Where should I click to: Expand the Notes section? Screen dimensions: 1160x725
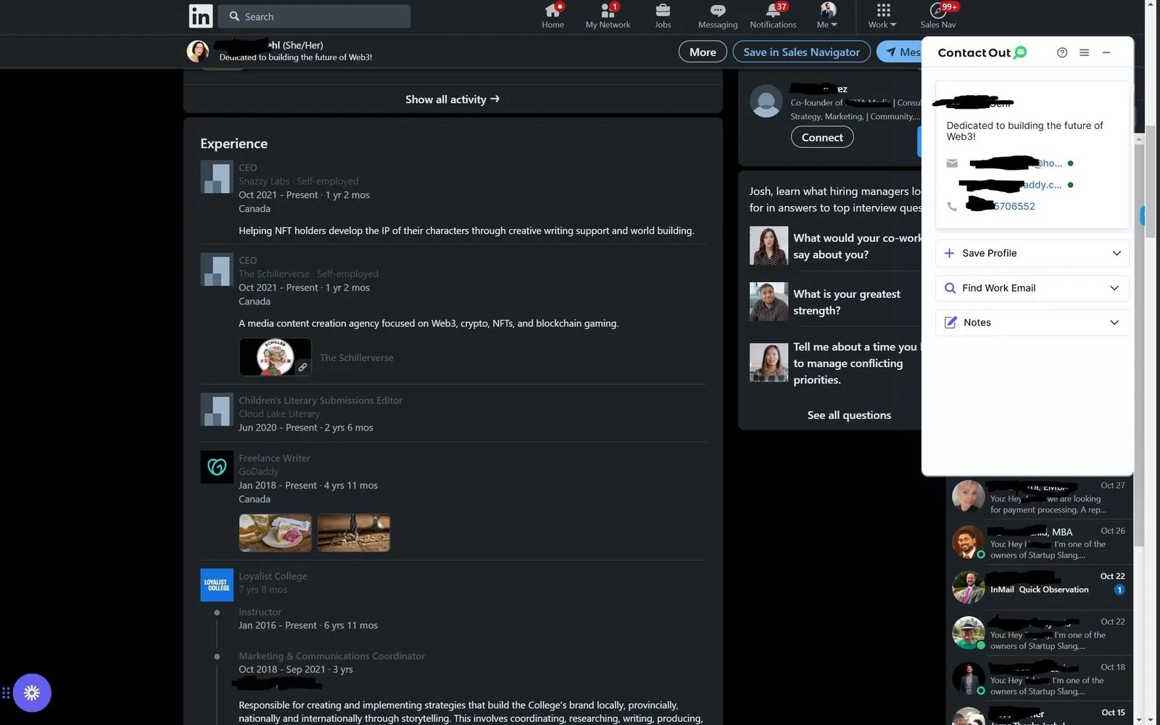click(1032, 323)
